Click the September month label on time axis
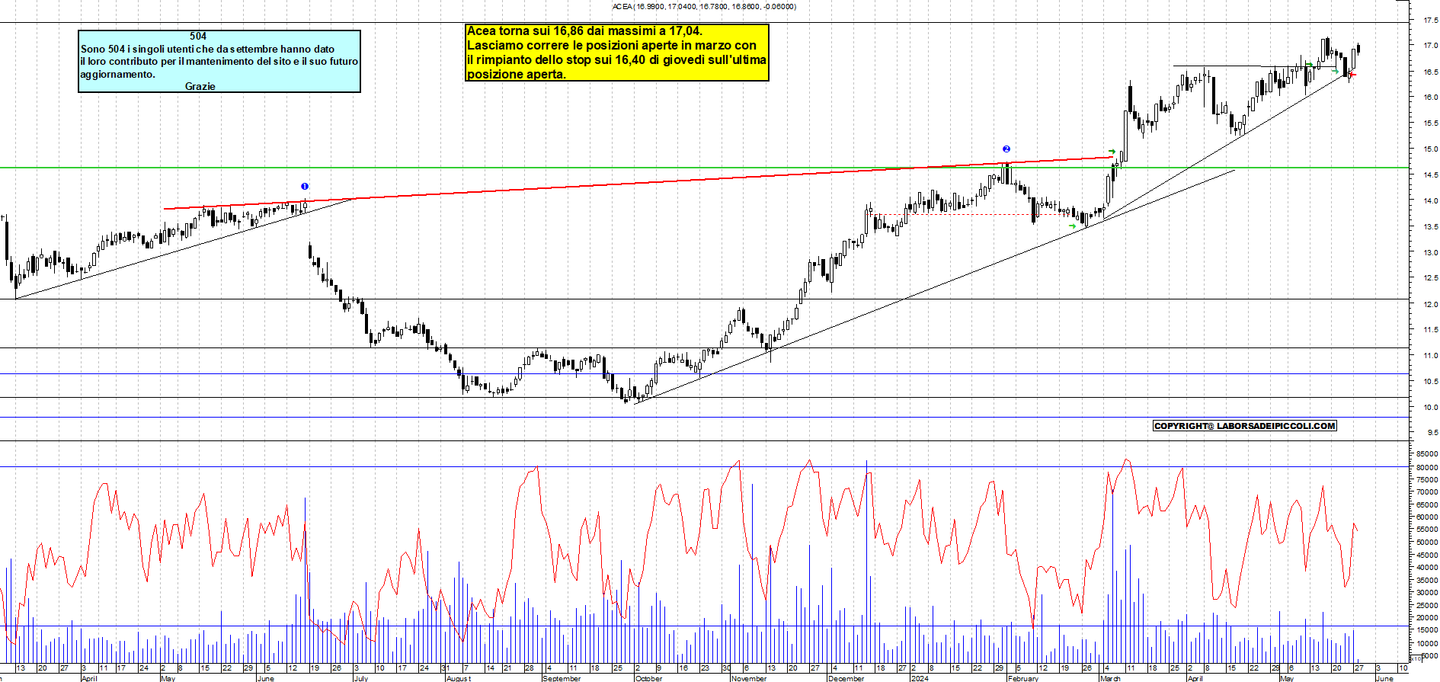The width and height of the screenshot is (1440, 682). point(562,678)
